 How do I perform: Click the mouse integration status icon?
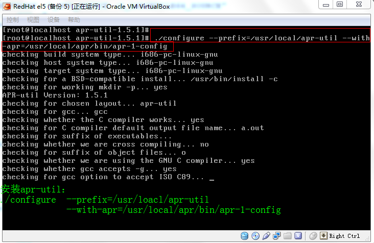point(313,236)
